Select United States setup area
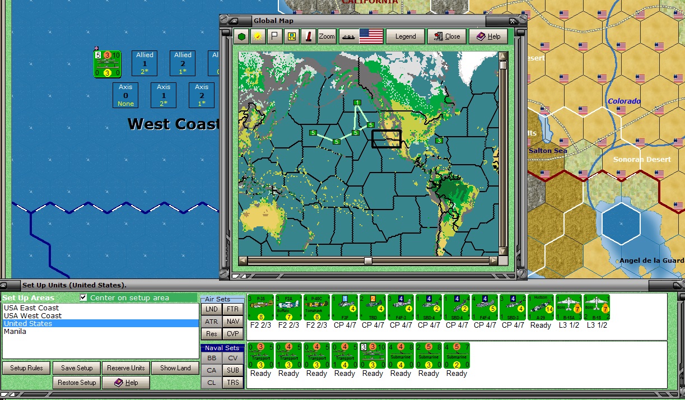This screenshot has height=400, width=685. click(x=101, y=323)
